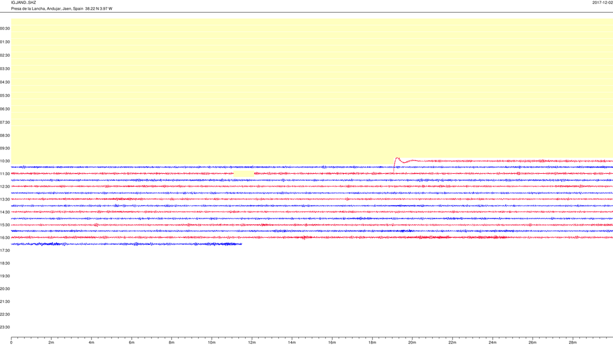Viewport: 613px width, 345px height.
Task: Click the 4m axis label
Action: [91, 342]
